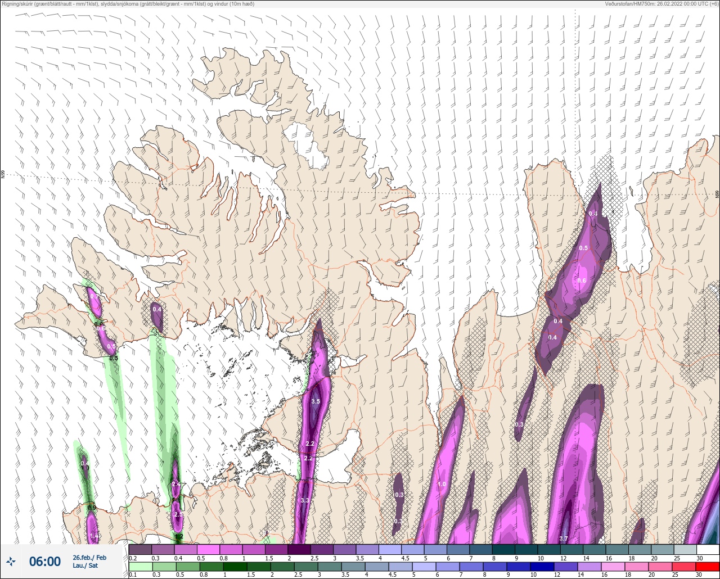720x579 pixels.
Task: Click the 3.5 precipitation value on map
Action: tap(316, 401)
